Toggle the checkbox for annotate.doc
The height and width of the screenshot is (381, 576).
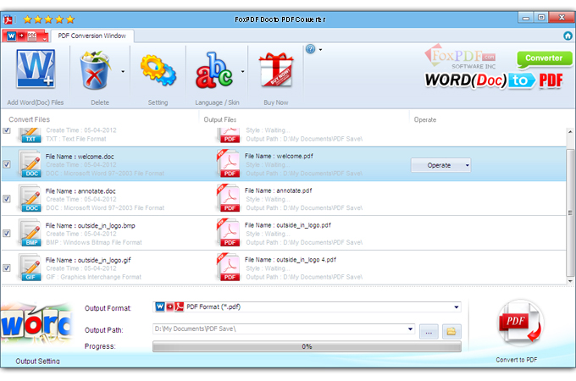7,199
